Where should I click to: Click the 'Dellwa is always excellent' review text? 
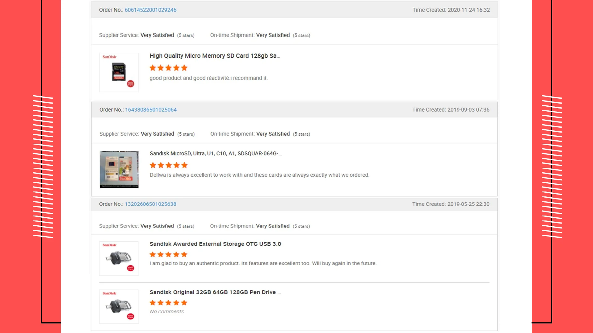(x=259, y=175)
